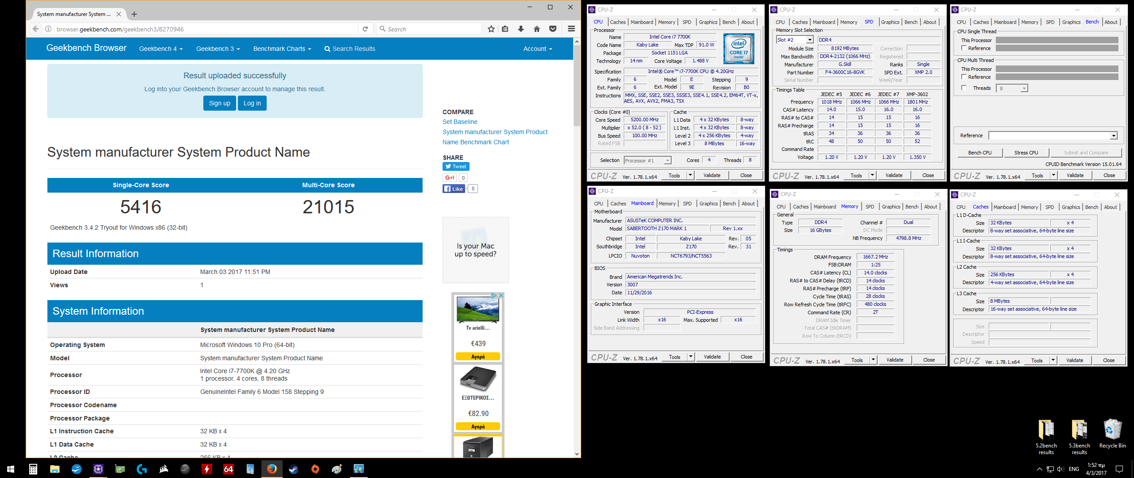Open the Search Results nav link

click(x=350, y=49)
